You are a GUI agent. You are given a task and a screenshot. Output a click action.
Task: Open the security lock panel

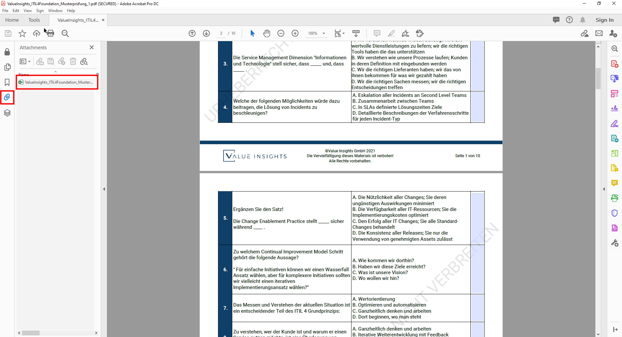point(7,52)
